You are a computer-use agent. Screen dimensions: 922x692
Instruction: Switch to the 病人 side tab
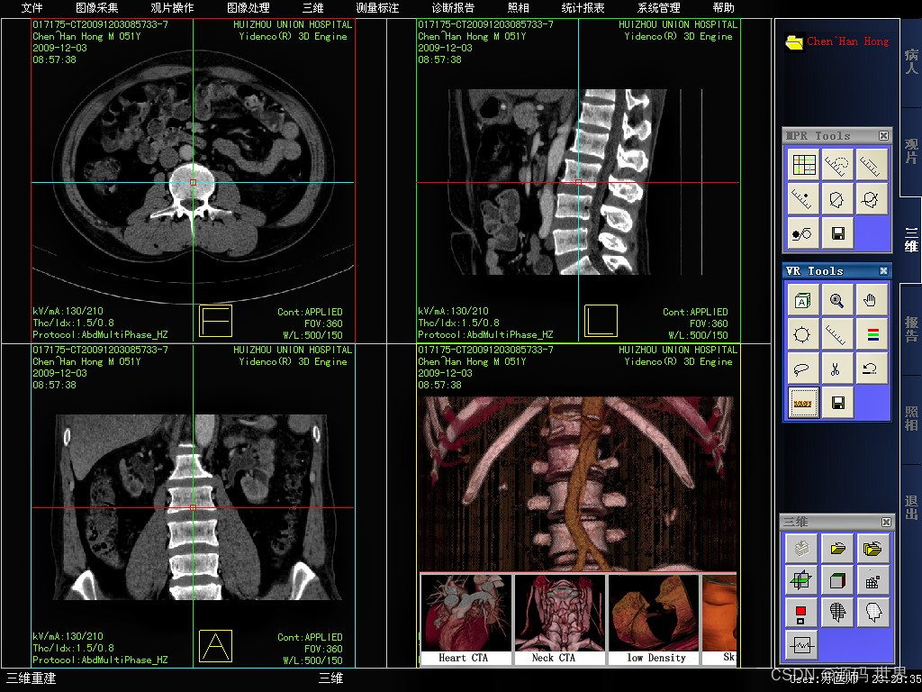tap(911, 62)
